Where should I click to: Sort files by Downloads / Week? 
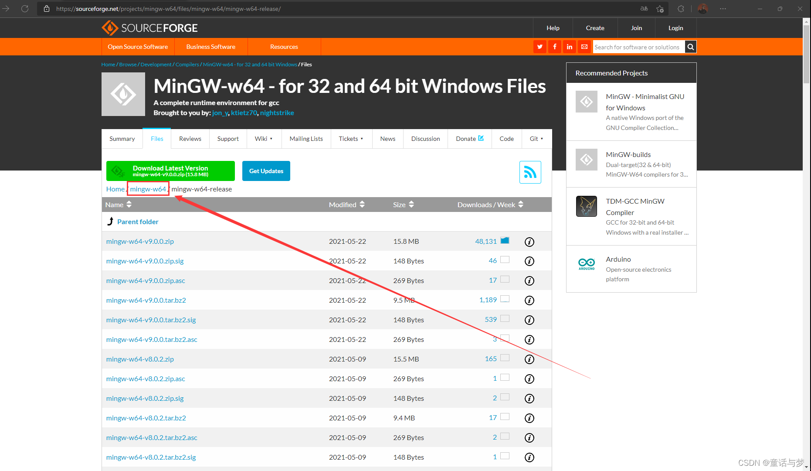pos(490,205)
